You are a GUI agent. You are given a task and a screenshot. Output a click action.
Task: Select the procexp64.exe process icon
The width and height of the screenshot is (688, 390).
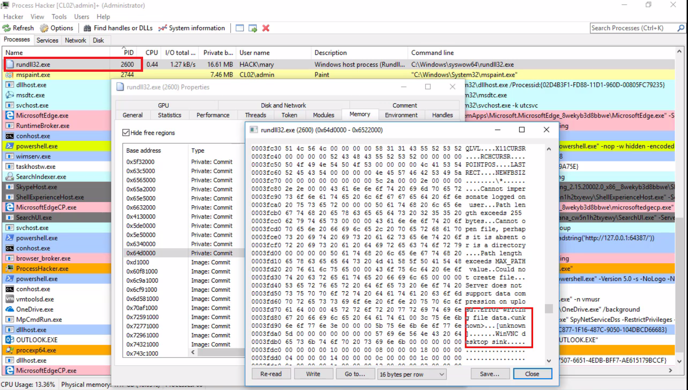coord(10,350)
